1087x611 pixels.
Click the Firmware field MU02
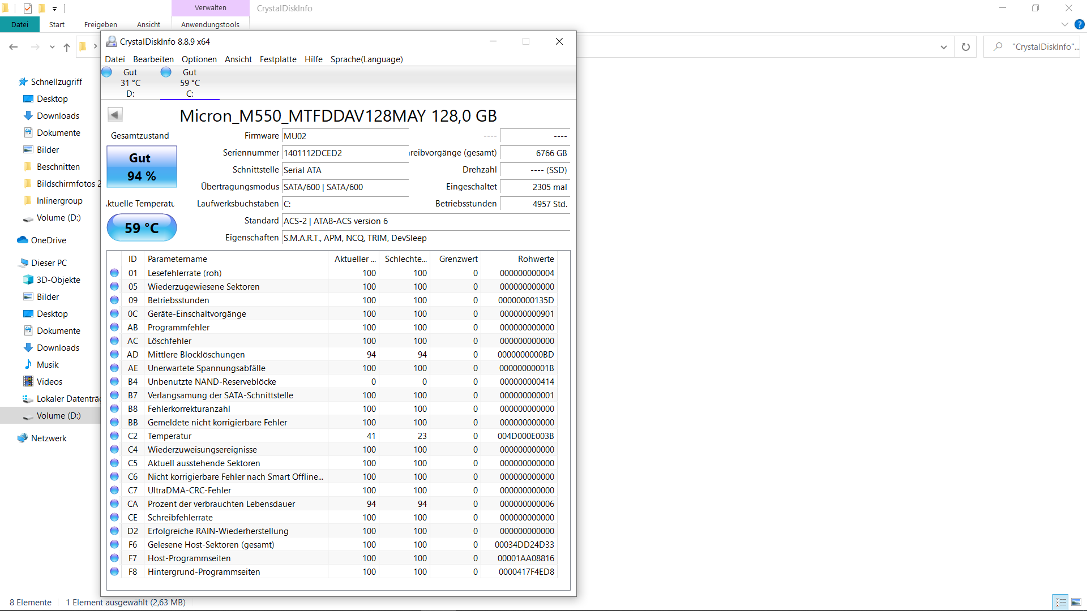(345, 136)
